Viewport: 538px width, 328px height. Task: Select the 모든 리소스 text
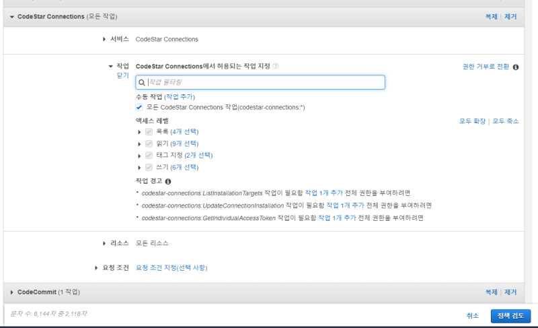[152, 243]
